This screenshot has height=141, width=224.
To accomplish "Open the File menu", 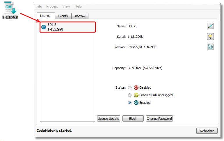I will (39, 6).
